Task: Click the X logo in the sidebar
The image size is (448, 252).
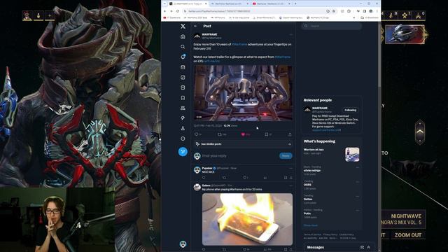Action: click(x=183, y=26)
